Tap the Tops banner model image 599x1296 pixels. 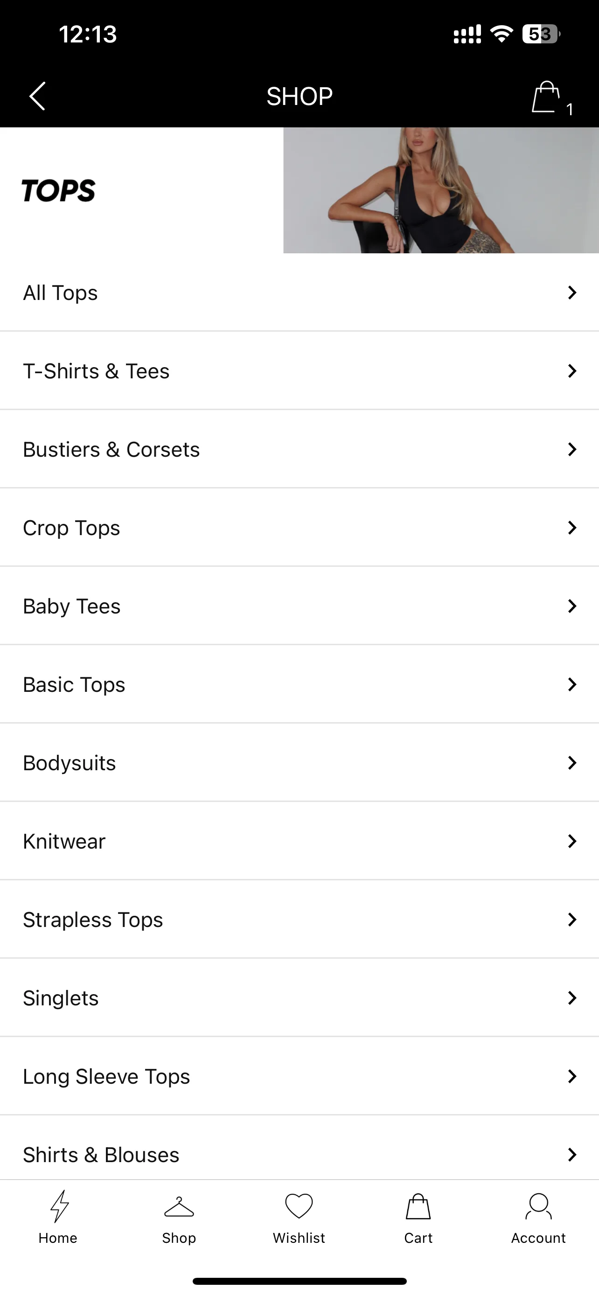point(441,190)
